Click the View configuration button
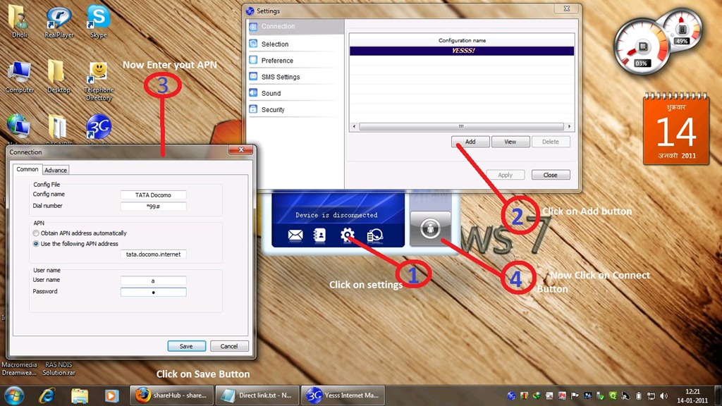 (x=510, y=142)
